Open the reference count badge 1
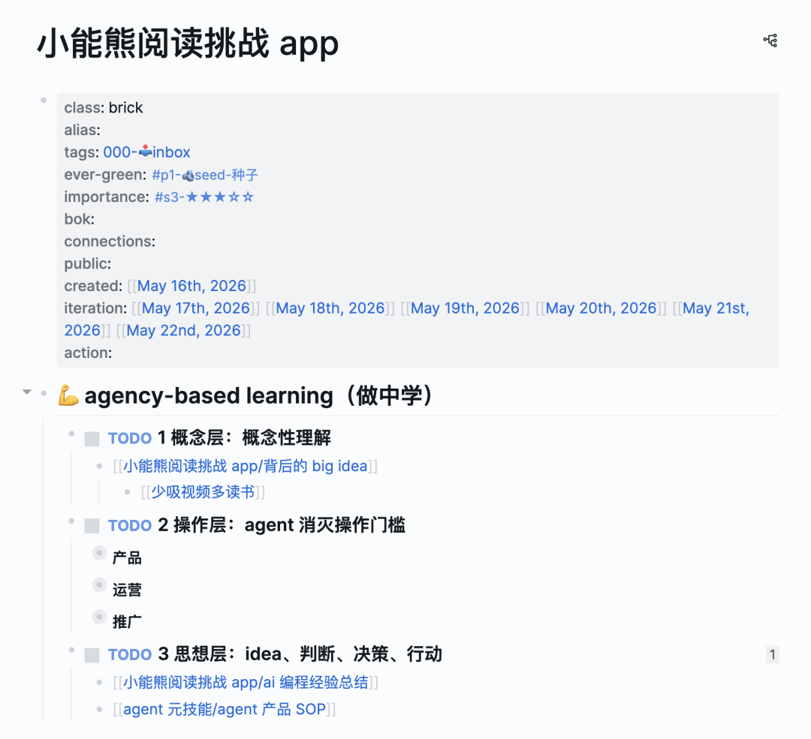 [772, 654]
